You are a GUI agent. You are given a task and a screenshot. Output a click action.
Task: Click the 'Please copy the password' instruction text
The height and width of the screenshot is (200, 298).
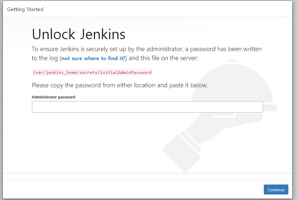(x=120, y=85)
